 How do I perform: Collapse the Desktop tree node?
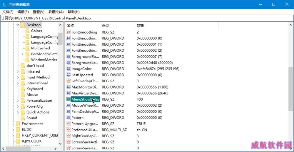tap(18, 25)
